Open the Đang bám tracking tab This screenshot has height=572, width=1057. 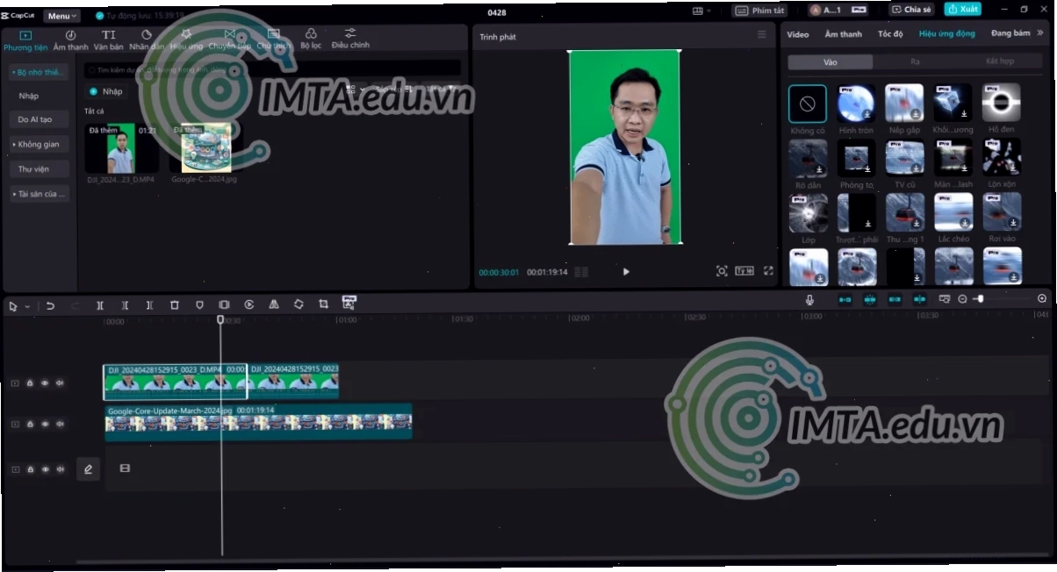click(x=1010, y=33)
